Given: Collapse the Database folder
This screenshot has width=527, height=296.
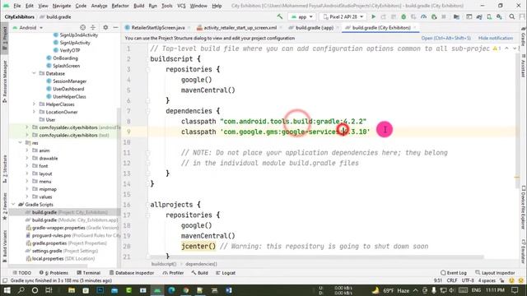Looking at the screenshot, I should click(34, 73).
